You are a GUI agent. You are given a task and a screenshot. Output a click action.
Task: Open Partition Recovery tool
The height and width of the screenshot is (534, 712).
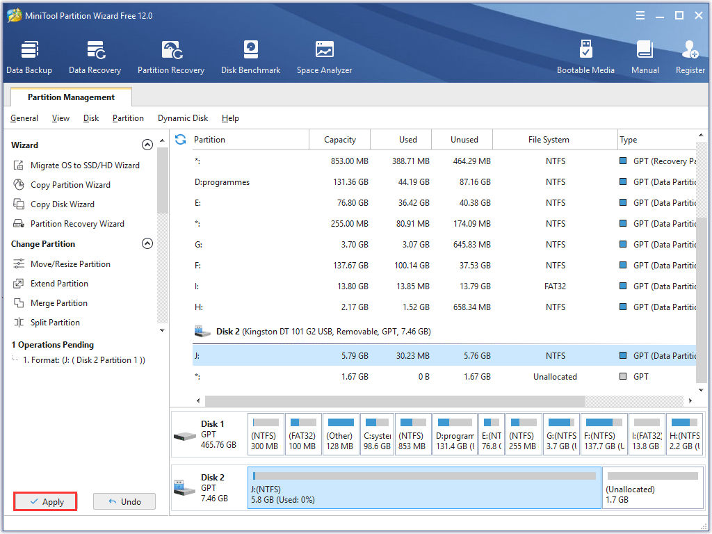[x=171, y=57]
